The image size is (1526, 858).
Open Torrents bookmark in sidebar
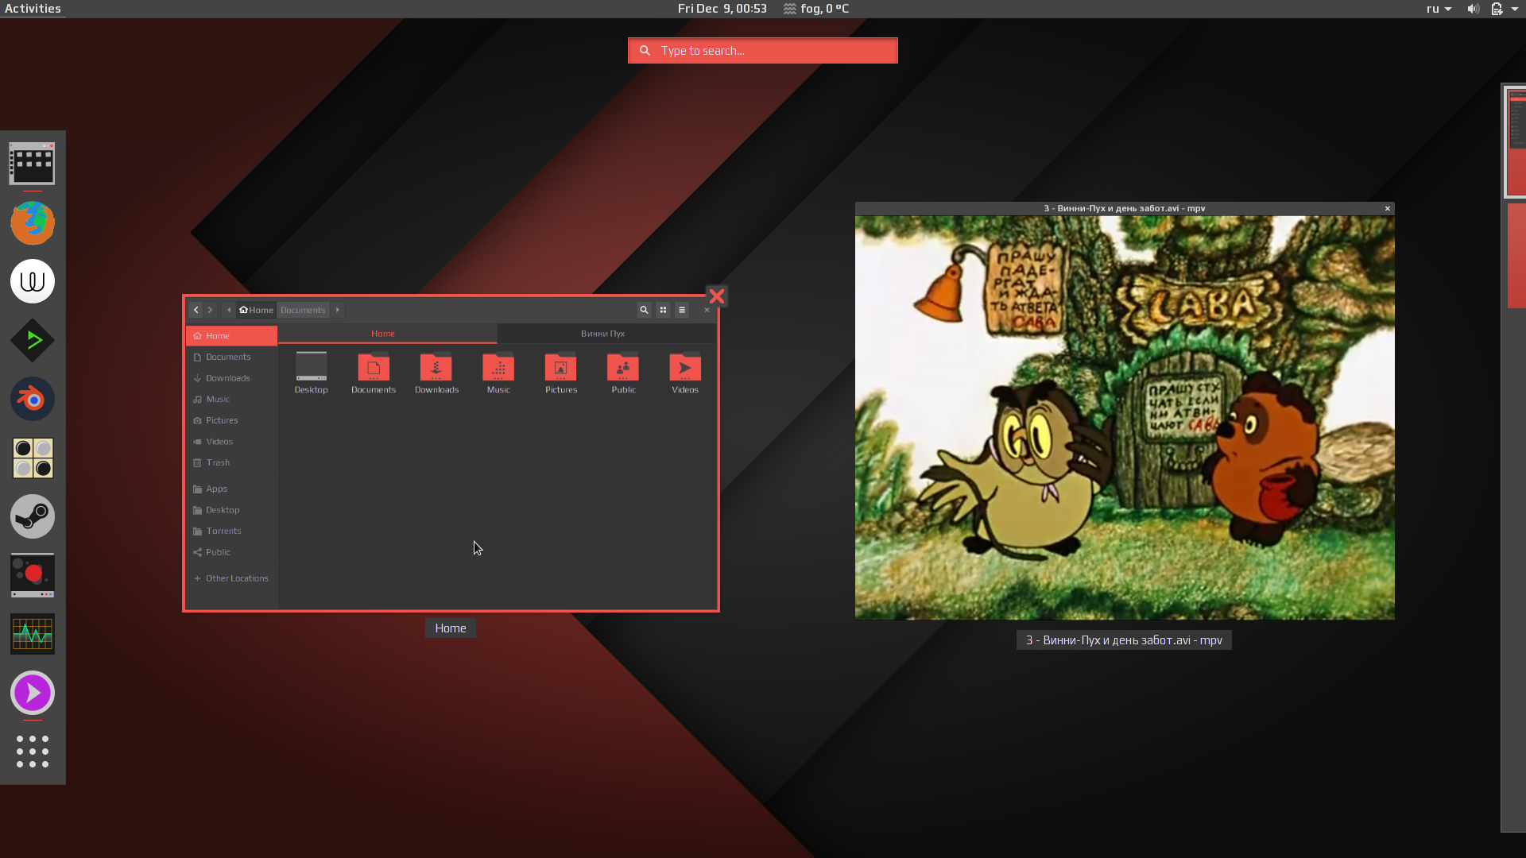point(231,531)
